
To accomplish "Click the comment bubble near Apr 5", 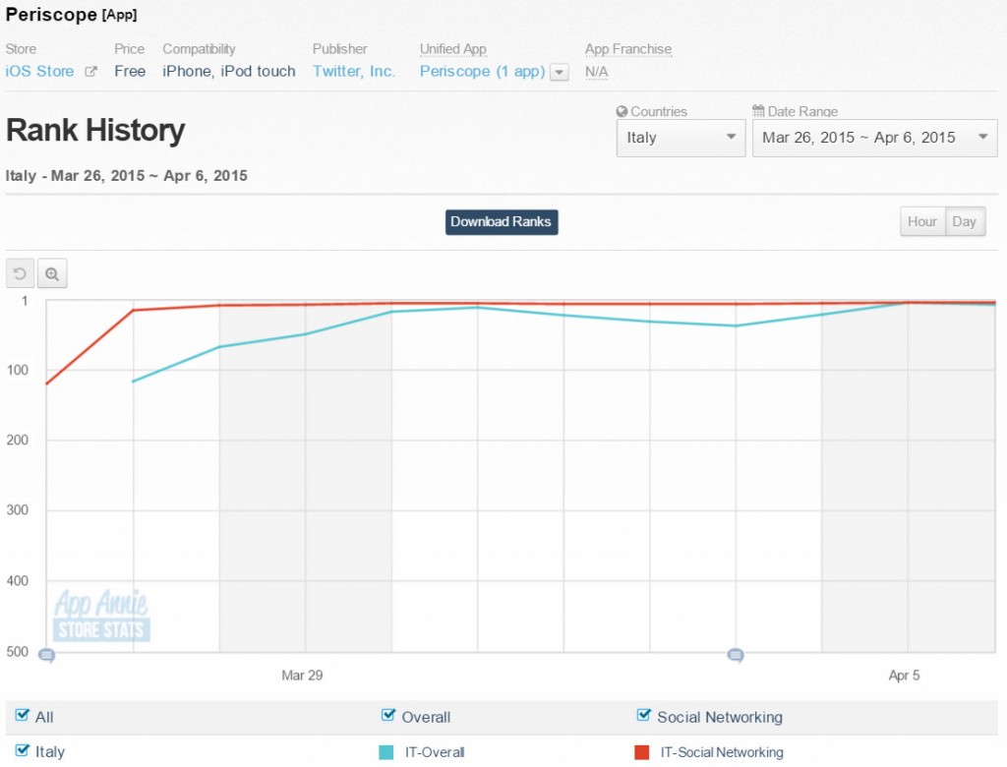I will pos(735,655).
